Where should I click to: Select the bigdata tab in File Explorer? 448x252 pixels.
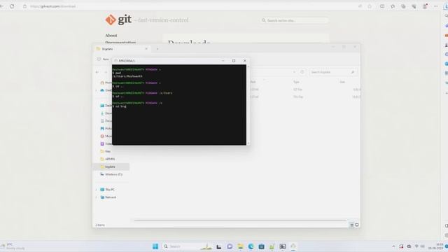click(x=122, y=49)
